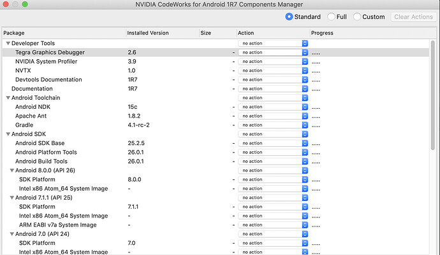Click the Clear Actions button
This screenshot has width=440, height=255.
point(413,17)
